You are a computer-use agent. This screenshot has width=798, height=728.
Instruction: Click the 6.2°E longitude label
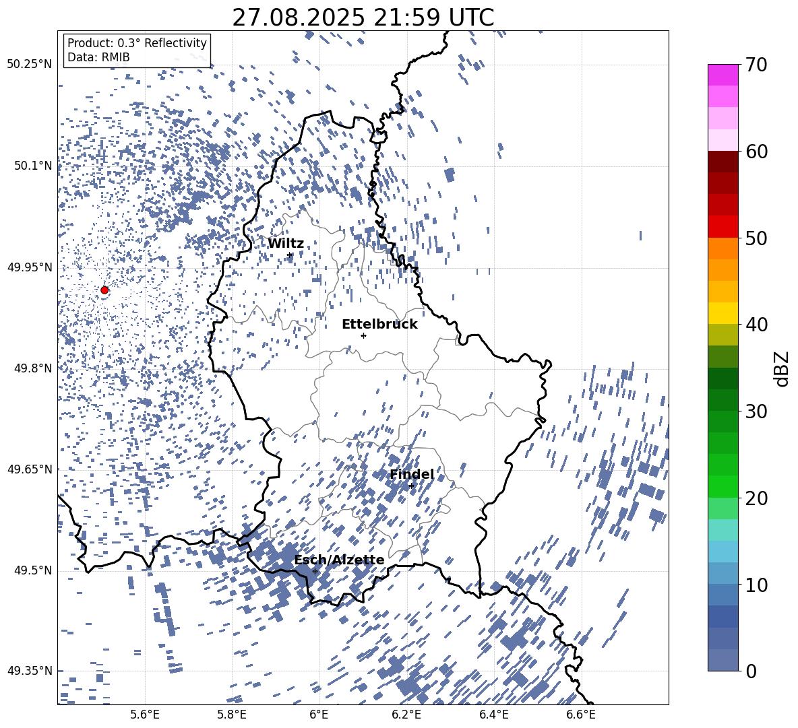(x=406, y=715)
